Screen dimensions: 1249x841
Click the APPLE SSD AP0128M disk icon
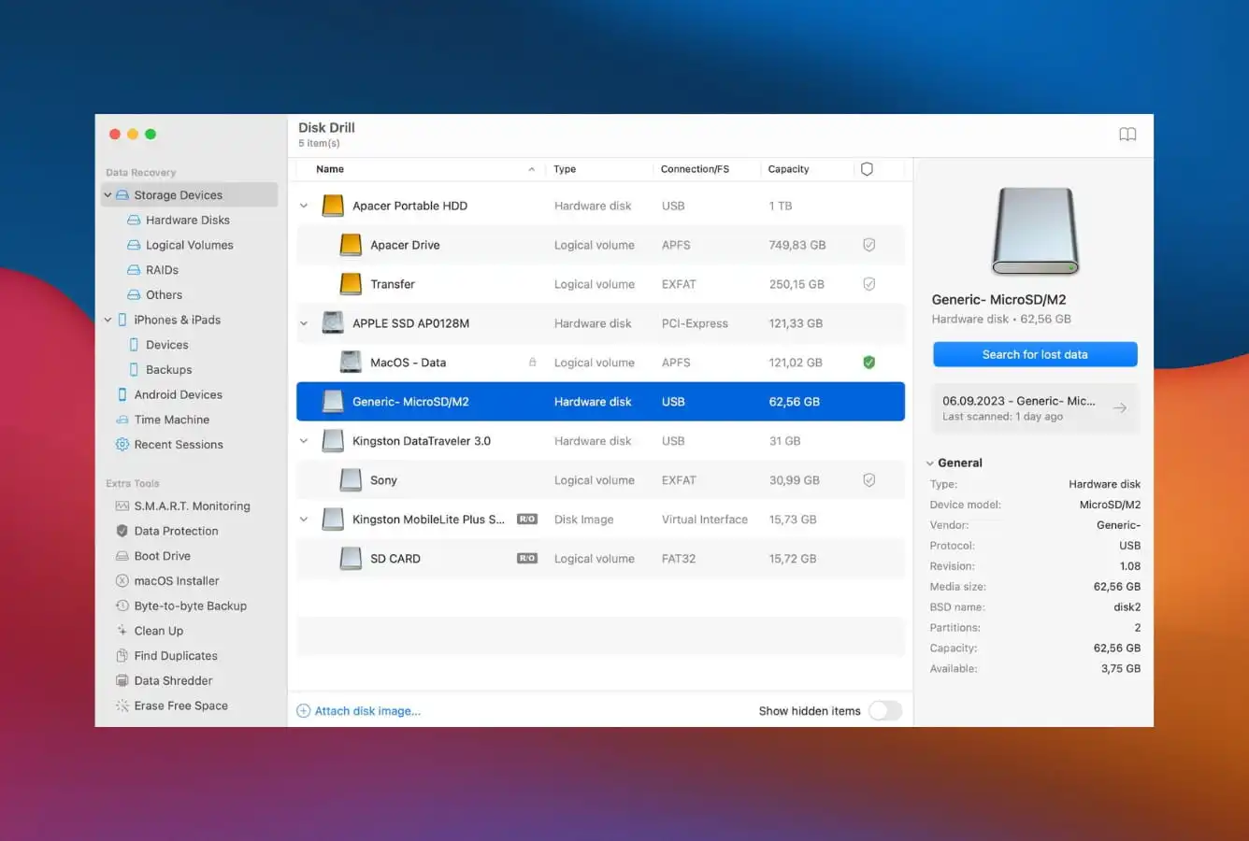click(x=333, y=323)
